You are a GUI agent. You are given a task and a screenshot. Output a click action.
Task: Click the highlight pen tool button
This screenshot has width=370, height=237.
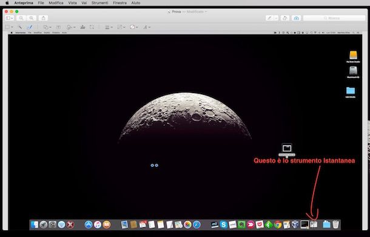pyautogui.click(x=269, y=18)
